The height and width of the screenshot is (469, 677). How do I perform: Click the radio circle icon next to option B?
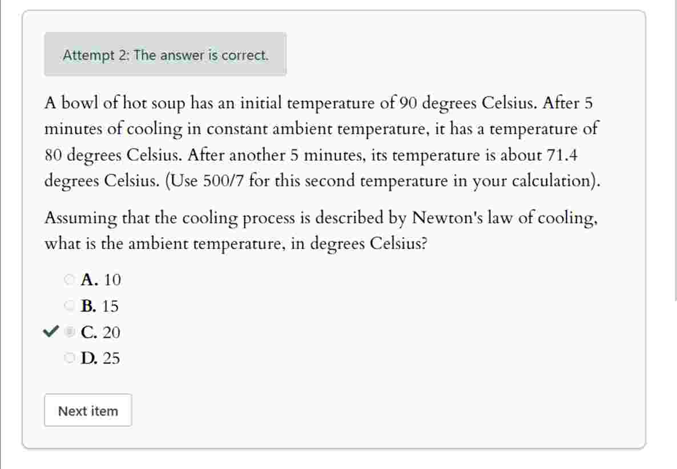[68, 306]
